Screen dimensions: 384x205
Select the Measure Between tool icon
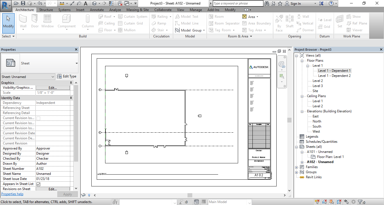[62, 3]
